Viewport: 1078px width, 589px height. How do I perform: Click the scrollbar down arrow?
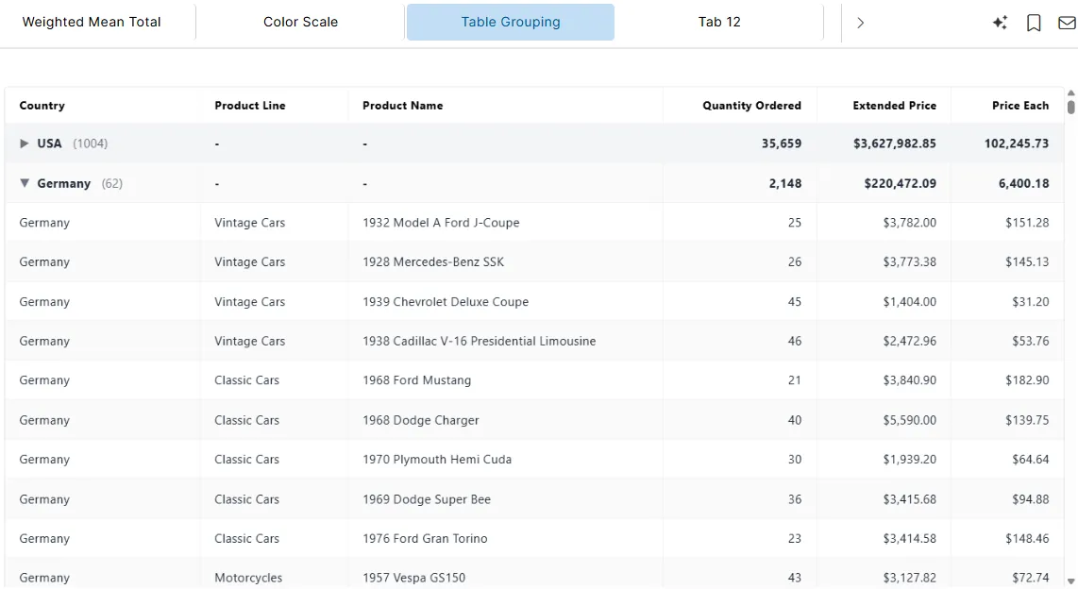click(1070, 582)
